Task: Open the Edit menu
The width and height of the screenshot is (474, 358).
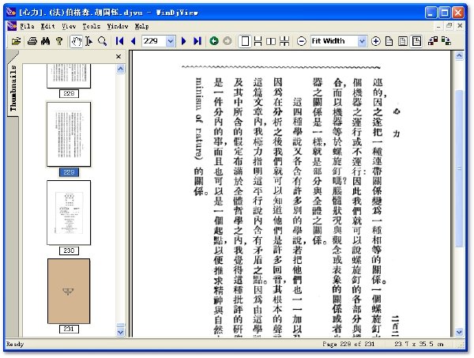Action: click(47, 26)
